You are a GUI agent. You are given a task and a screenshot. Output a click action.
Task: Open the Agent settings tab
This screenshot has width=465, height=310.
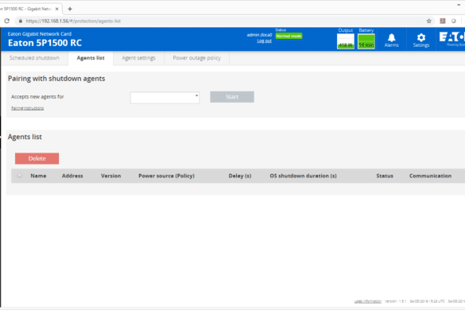click(138, 58)
